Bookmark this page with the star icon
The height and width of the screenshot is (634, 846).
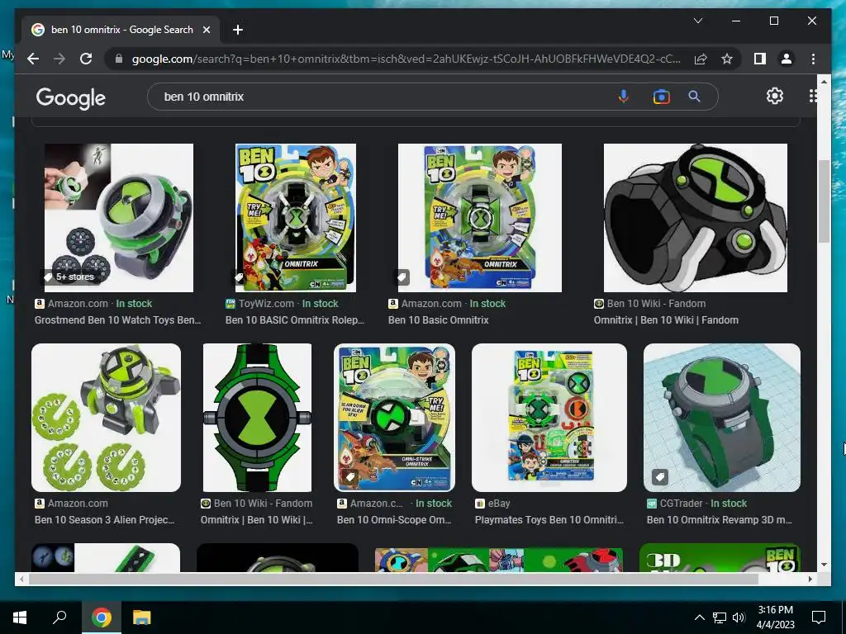pos(727,59)
